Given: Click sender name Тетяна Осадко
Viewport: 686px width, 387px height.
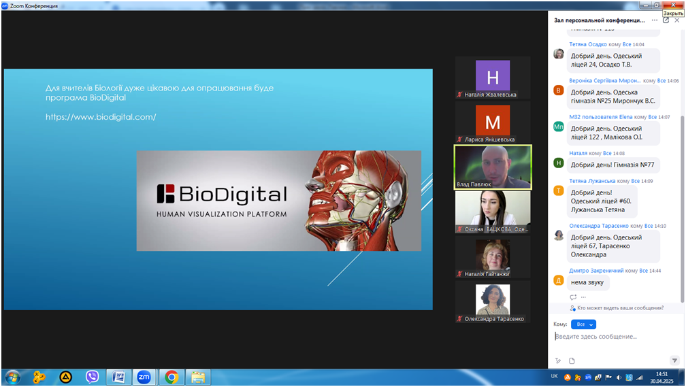Looking at the screenshot, I should pyautogui.click(x=587, y=44).
